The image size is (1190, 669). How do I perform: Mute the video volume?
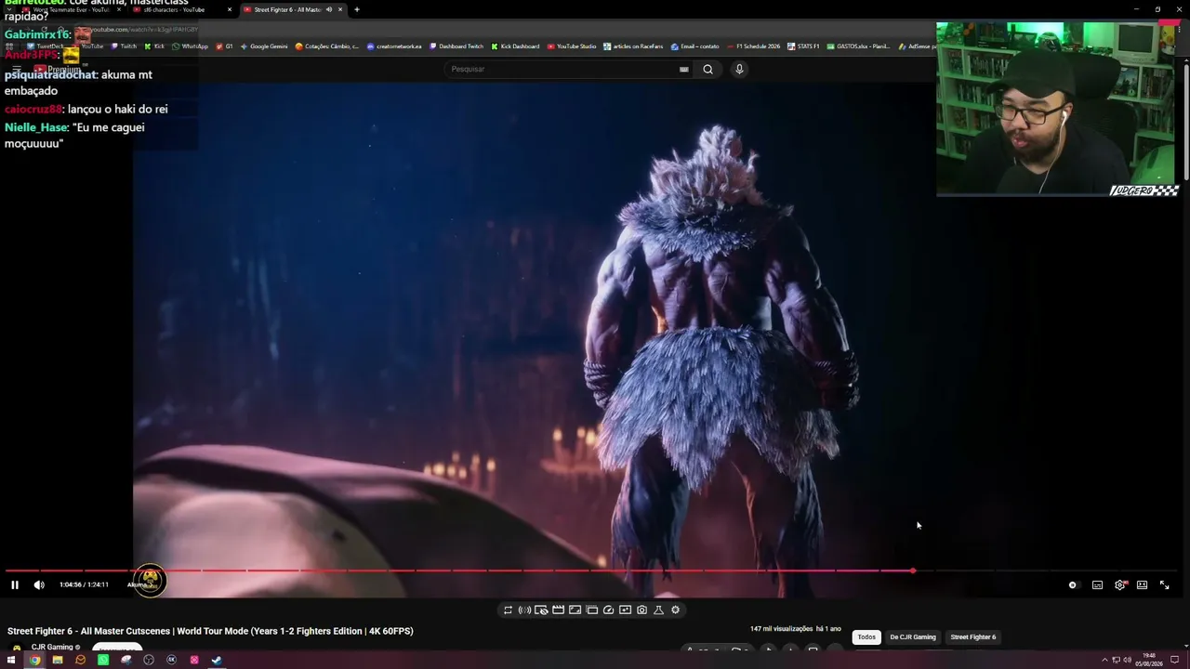(39, 584)
